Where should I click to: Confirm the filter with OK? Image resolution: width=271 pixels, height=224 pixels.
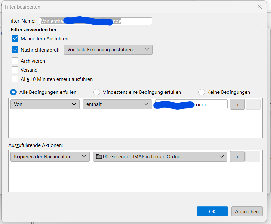point(212,211)
